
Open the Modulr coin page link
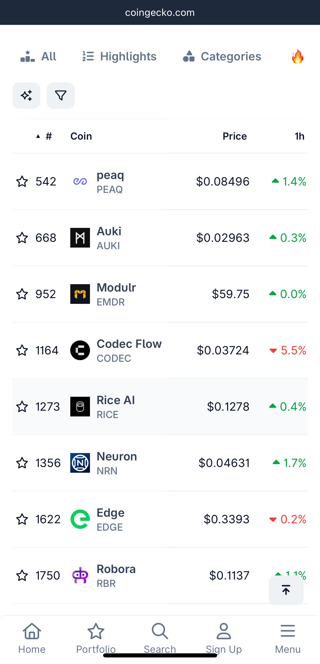(116, 288)
